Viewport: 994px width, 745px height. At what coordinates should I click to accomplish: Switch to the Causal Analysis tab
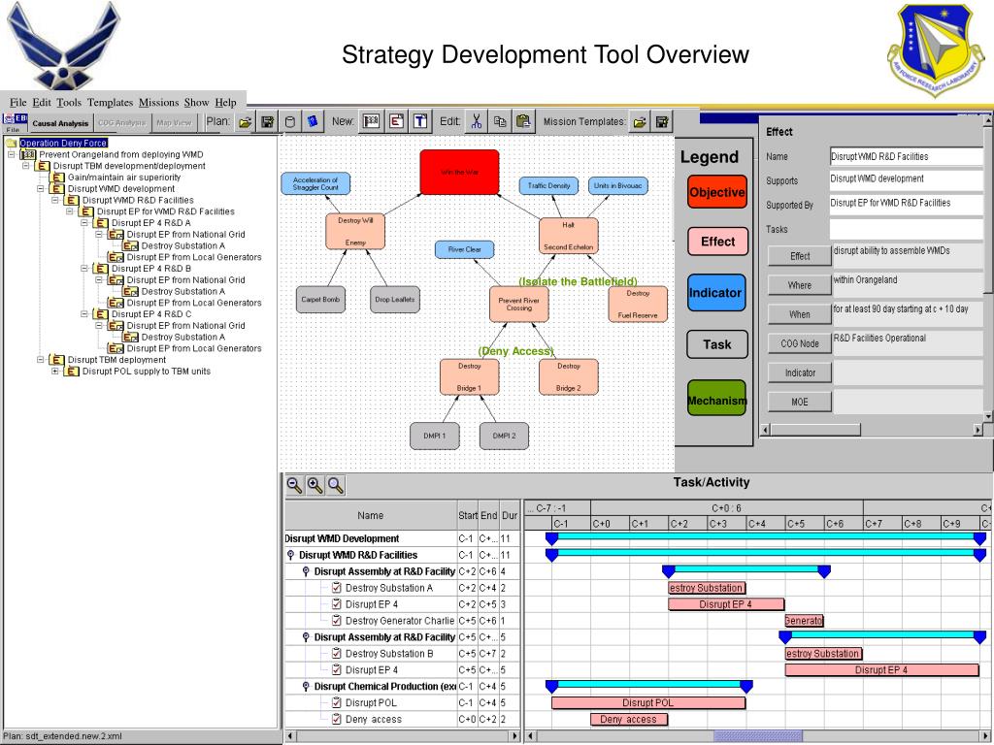(61, 123)
